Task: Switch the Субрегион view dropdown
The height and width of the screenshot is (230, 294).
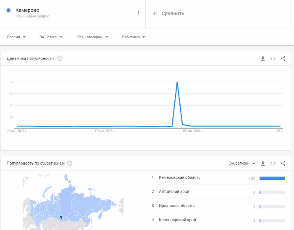Action: [242, 163]
